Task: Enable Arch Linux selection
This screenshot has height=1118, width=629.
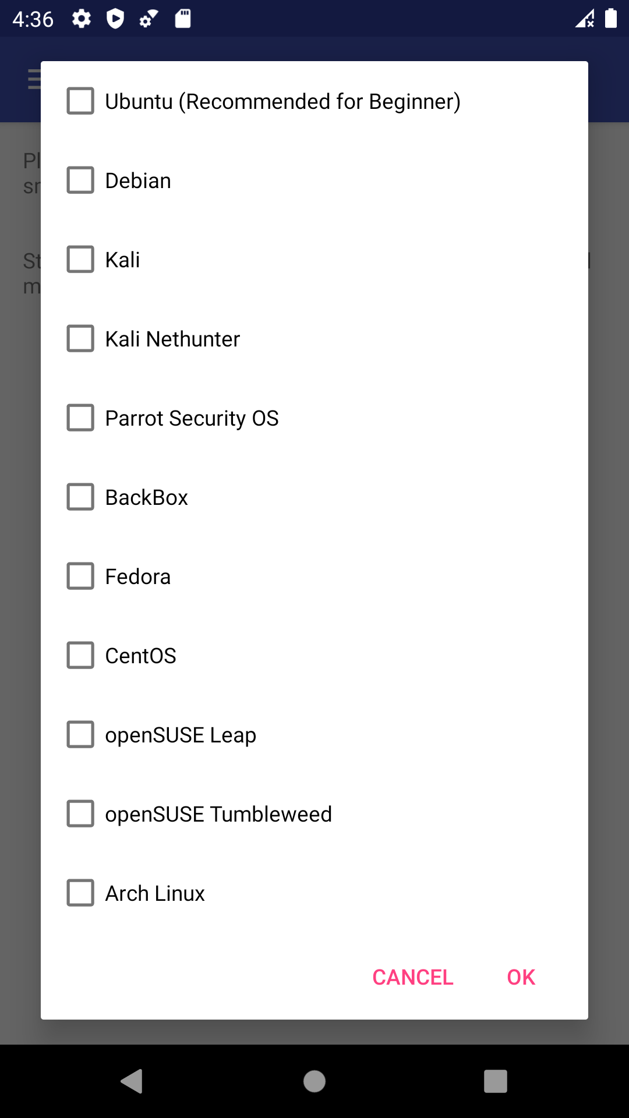Action: pyautogui.click(x=81, y=893)
